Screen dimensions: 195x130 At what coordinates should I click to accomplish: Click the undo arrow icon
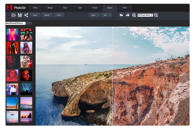[121, 15]
